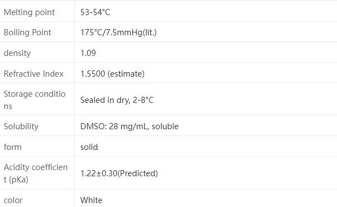The image size is (337, 207).
Task: Select the DMSO: 28 mg/mL, soluble value
Action: tap(130, 126)
